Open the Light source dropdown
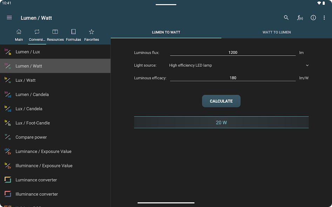The height and width of the screenshot is (207, 332). pos(239,65)
